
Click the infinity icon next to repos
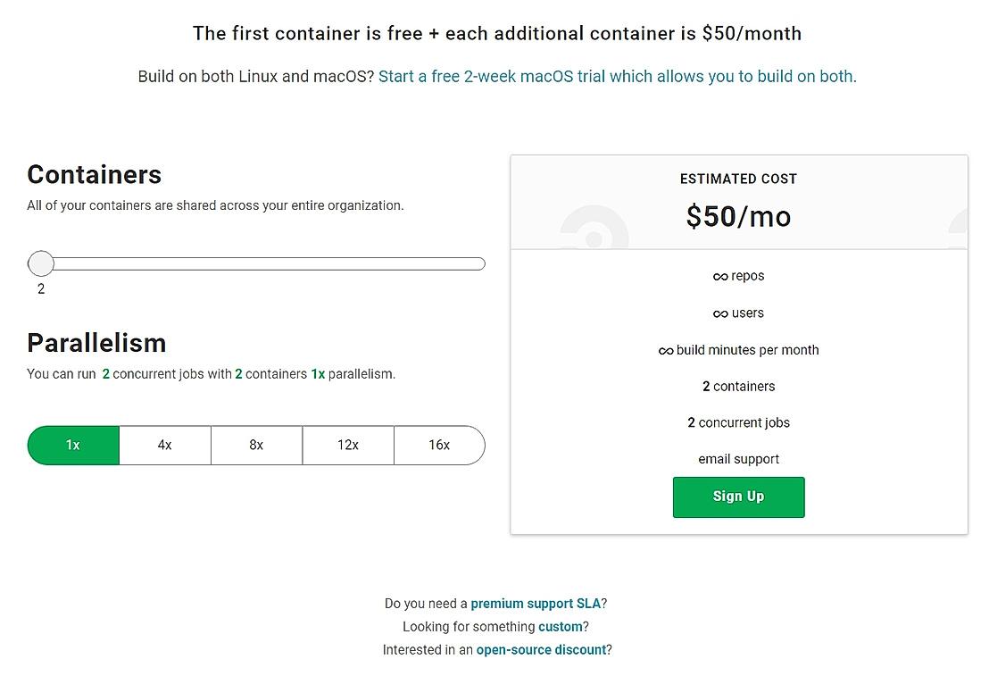[720, 277]
